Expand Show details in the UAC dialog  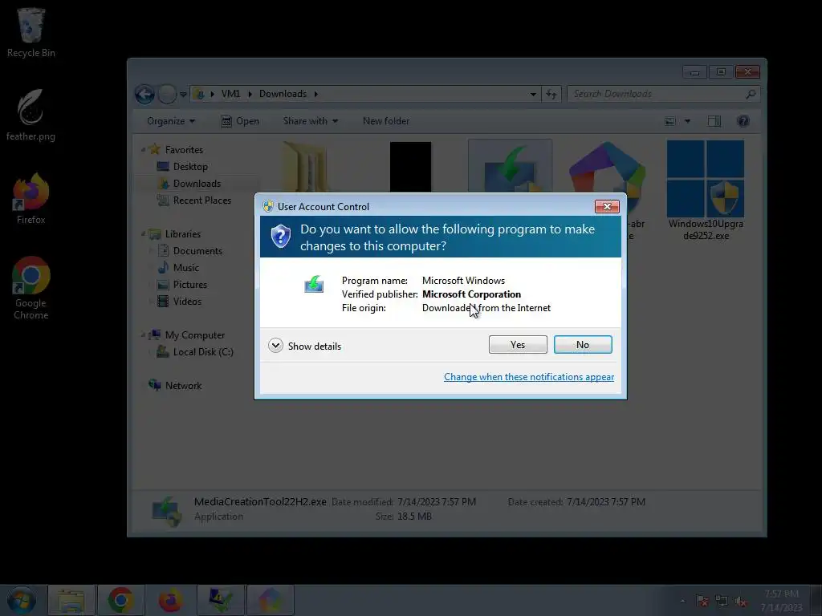point(304,346)
